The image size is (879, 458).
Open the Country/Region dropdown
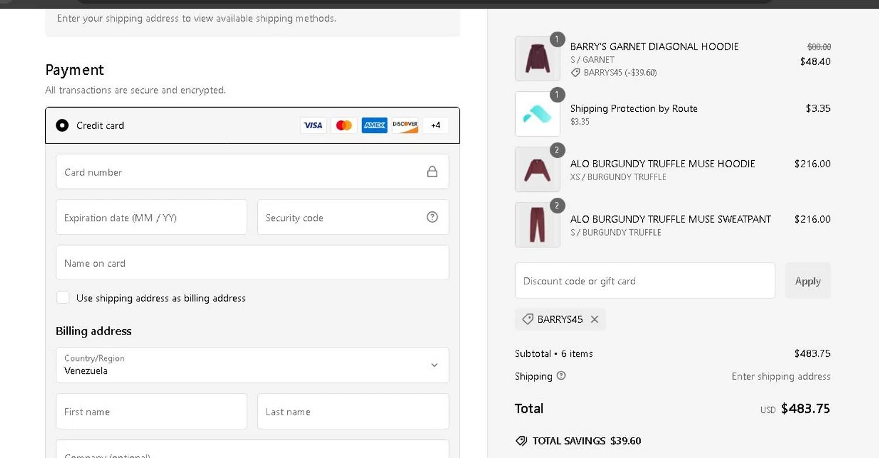(x=252, y=365)
